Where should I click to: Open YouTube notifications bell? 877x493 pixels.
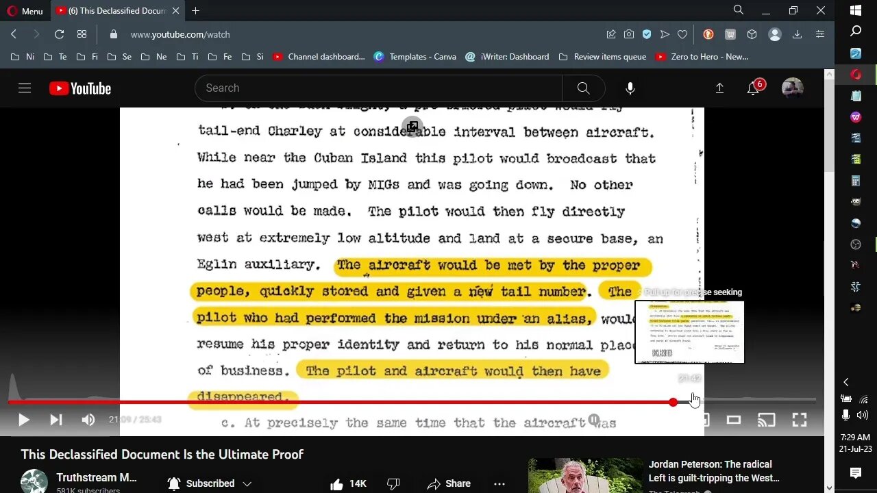click(x=754, y=88)
